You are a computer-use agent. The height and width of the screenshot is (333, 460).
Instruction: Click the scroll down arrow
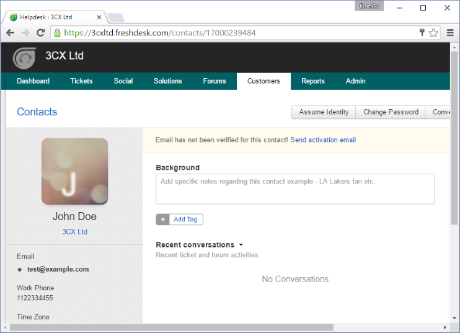coord(454,318)
